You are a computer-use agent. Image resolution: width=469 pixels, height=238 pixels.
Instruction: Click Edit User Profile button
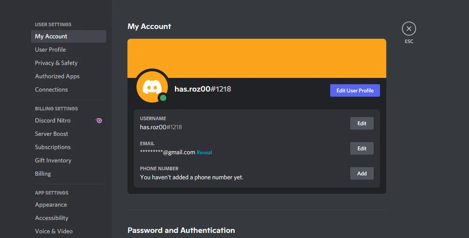[355, 90]
